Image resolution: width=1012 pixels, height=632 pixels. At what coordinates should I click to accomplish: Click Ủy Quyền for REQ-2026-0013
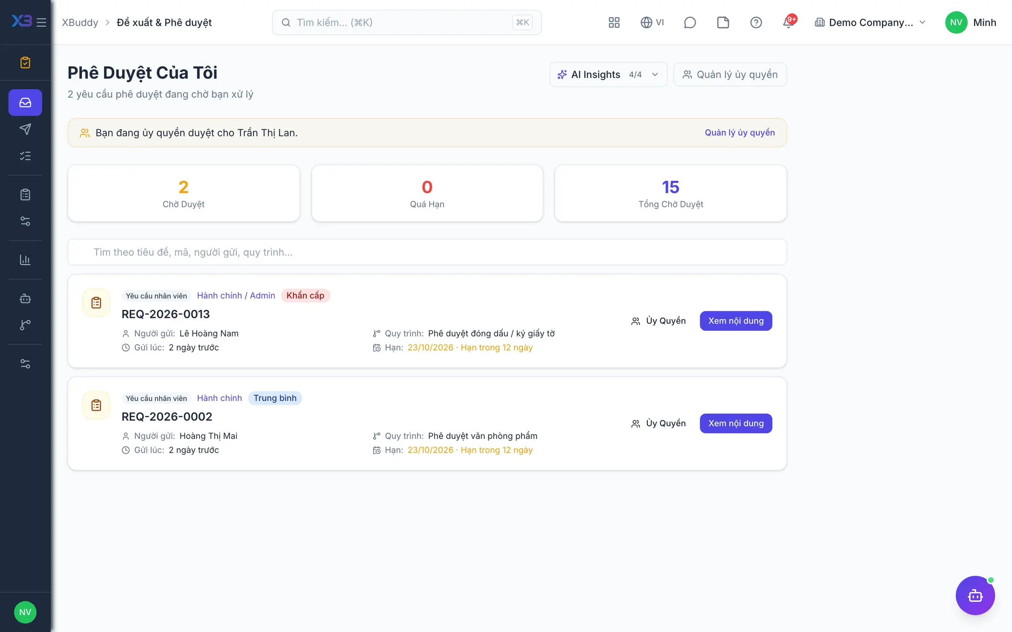click(658, 321)
